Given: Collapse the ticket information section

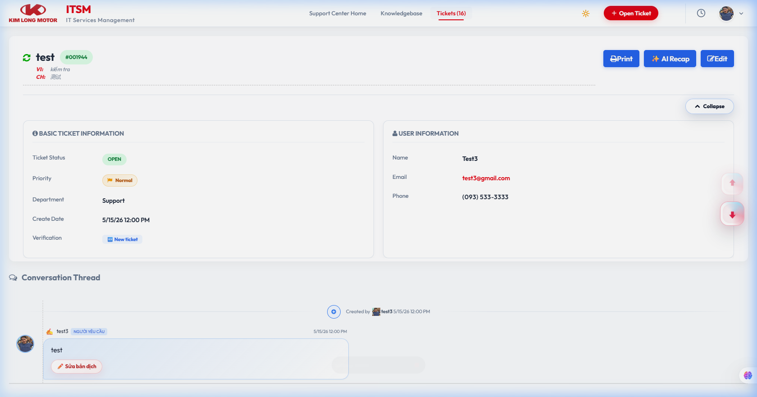Looking at the screenshot, I should [710, 106].
